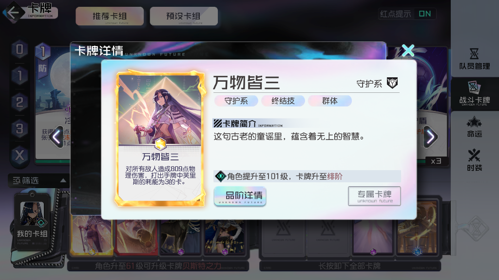Image resolution: width=499 pixels, height=280 pixels.
Task: Open 命运 star icon in sidebar
Action: click(475, 127)
